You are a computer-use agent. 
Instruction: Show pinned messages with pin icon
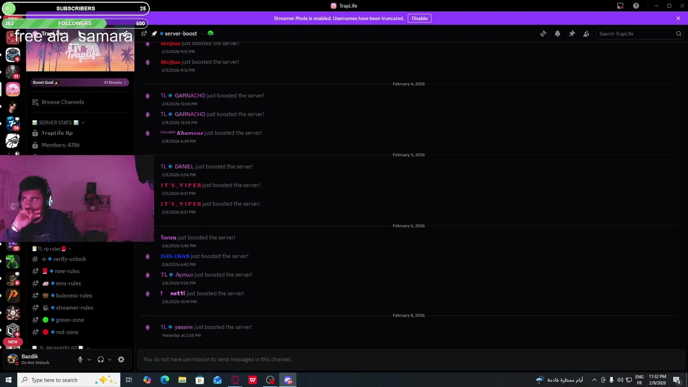tap(572, 33)
